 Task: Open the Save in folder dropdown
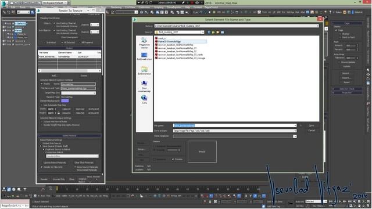point(202,33)
